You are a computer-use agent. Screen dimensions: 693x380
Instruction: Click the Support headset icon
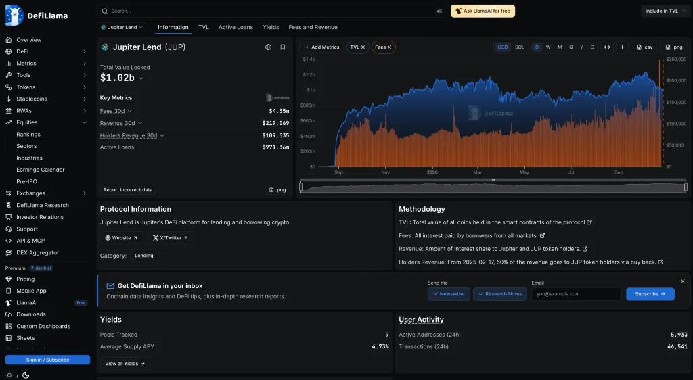(8, 229)
